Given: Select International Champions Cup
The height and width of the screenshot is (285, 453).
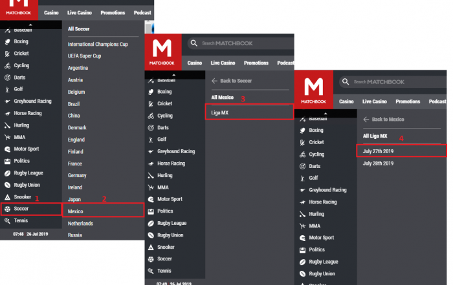Looking at the screenshot, I should pos(98,45).
